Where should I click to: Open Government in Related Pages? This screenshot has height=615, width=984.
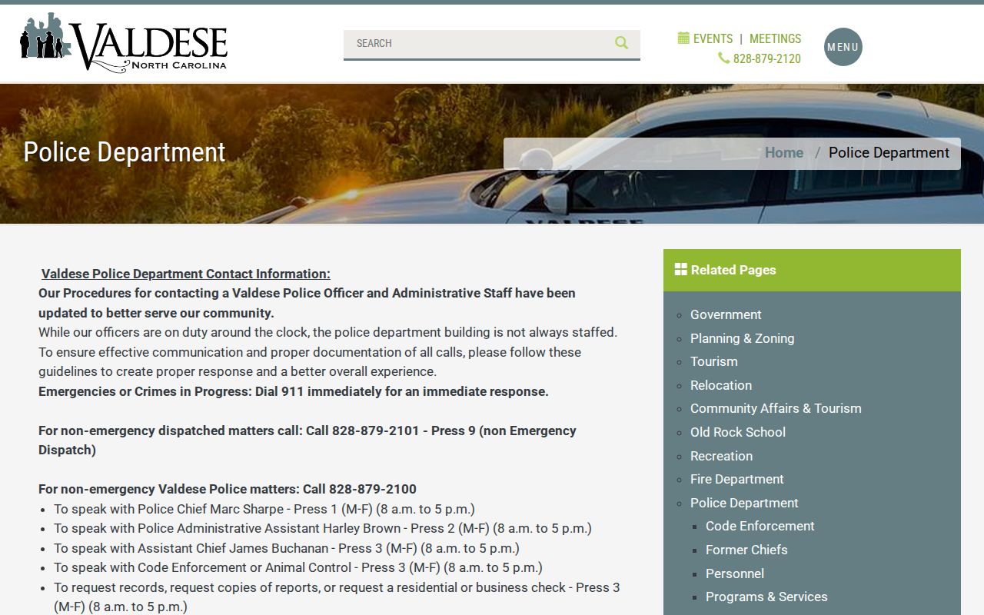tap(726, 314)
